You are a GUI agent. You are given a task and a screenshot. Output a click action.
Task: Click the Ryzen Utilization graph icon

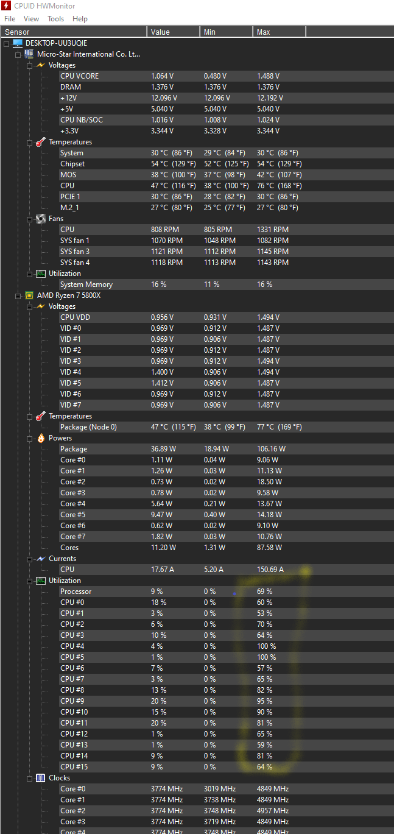coord(40,581)
